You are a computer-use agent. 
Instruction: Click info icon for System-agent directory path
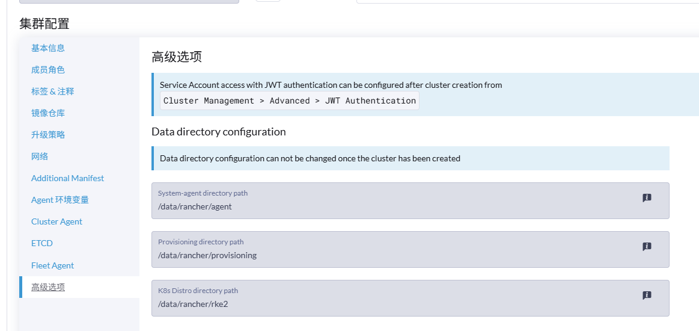tap(647, 197)
